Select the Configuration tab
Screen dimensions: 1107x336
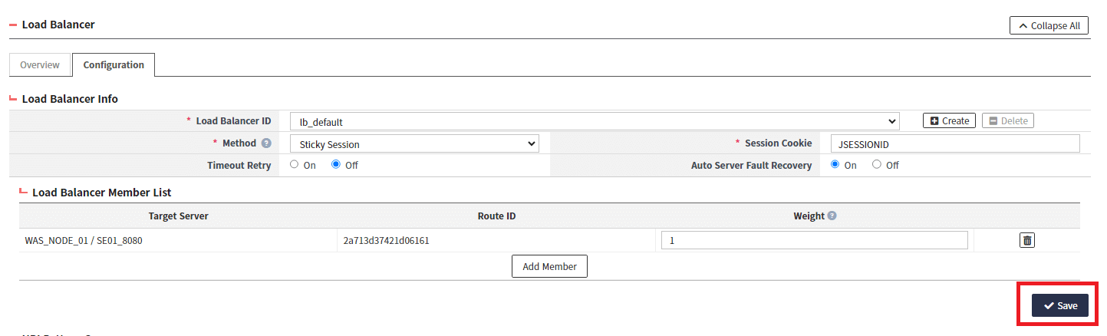114,65
